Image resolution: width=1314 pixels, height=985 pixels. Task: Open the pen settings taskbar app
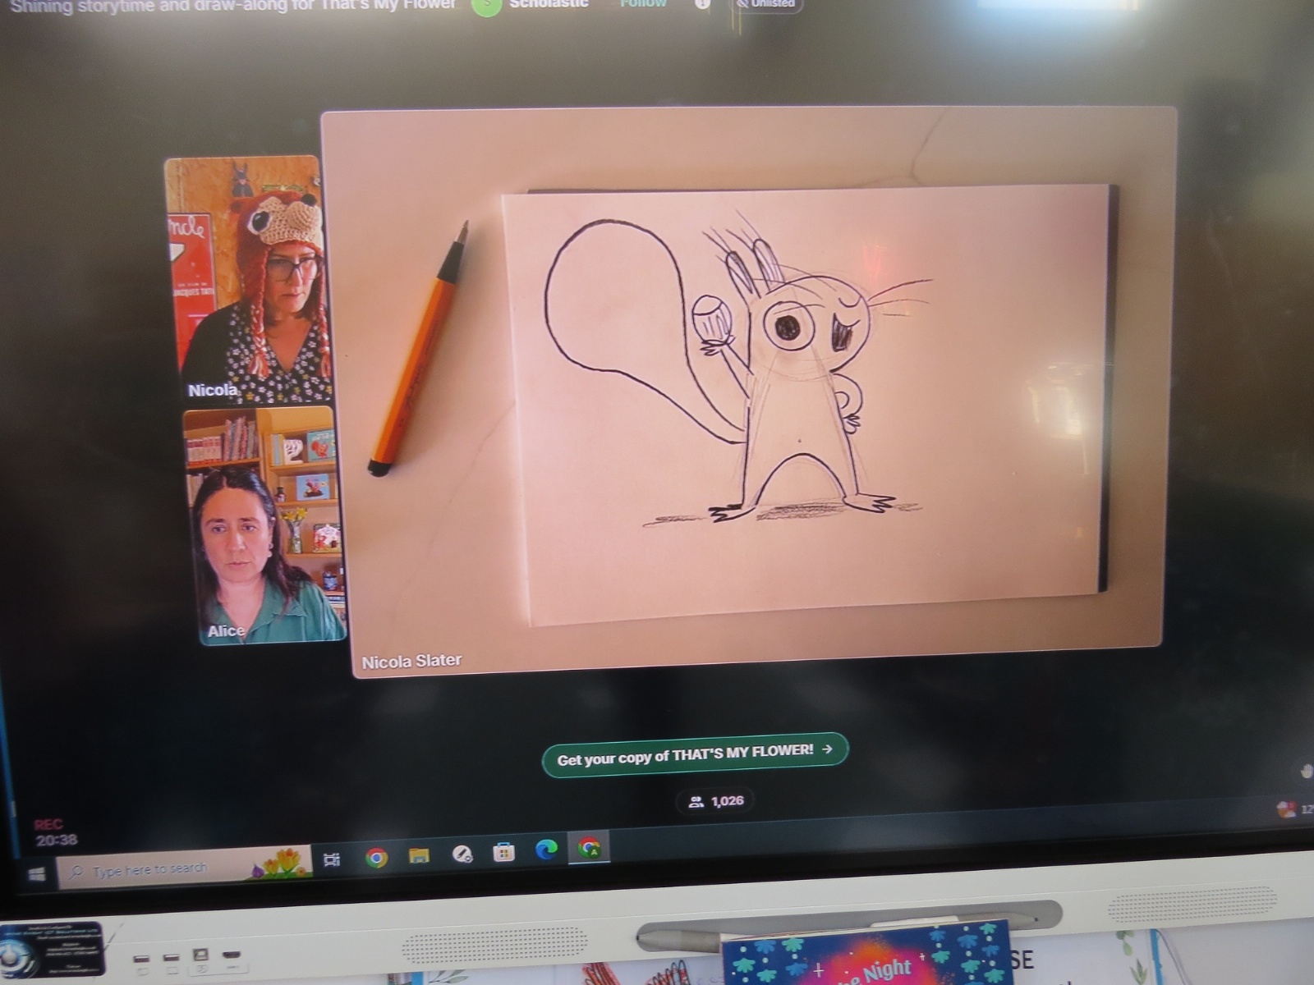click(x=462, y=855)
